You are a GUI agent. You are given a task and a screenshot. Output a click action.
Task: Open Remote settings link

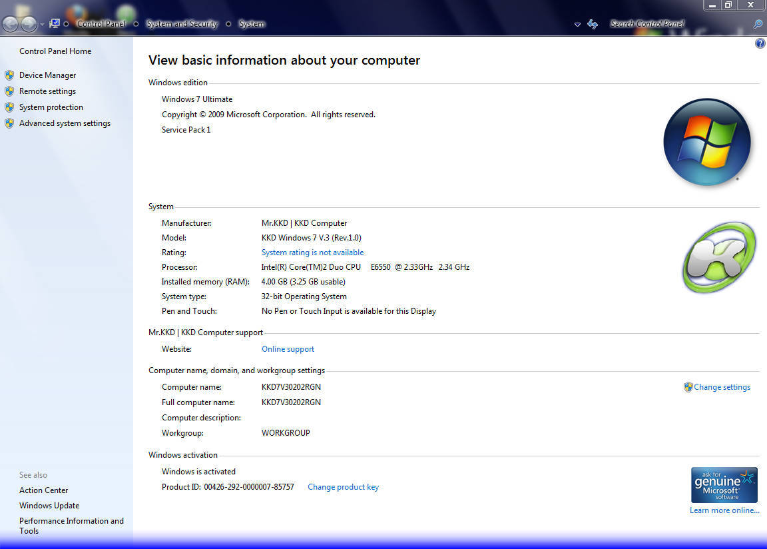pos(47,91)
